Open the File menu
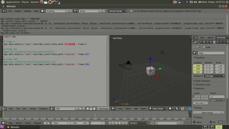Viewport: 229px width, 129px height. tap(10, 11)
